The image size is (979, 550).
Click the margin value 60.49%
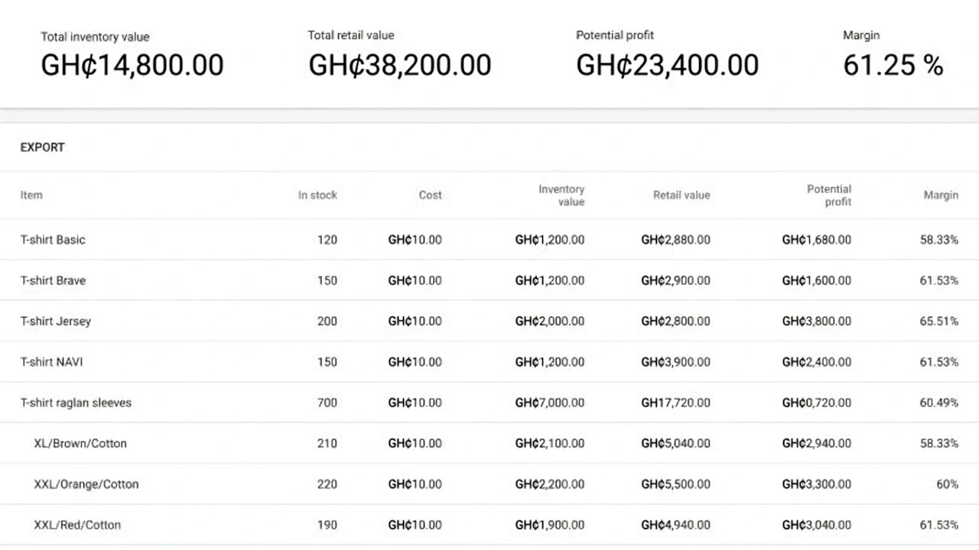point(939,403)
